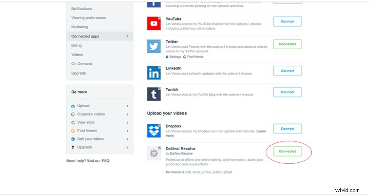Select Billing in the settings sidebar
This screenshot has height=195, width=369.
(x=77, y=45)
